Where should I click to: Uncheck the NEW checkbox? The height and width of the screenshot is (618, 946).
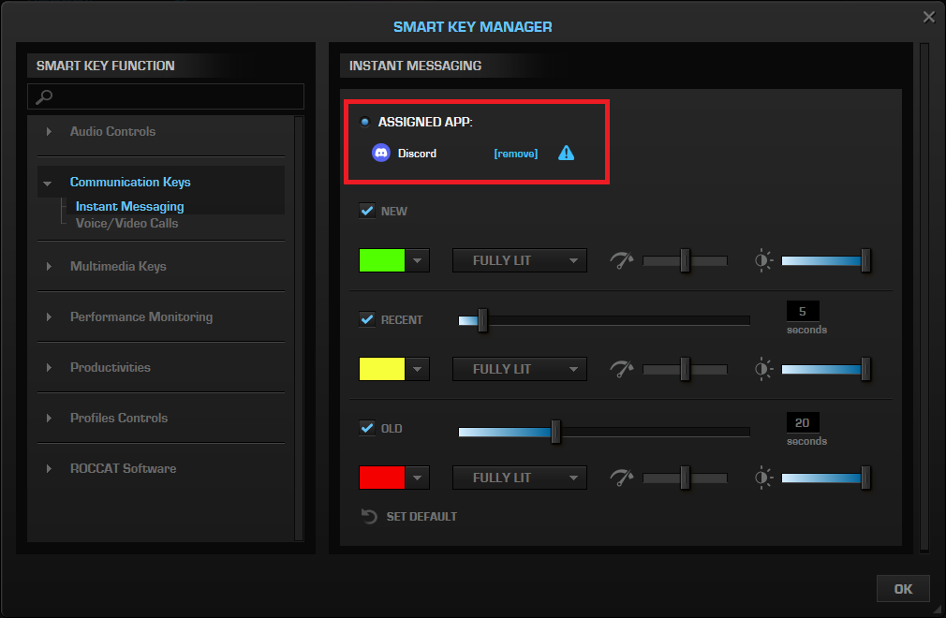pyautogui.click(x=367, y=211)
